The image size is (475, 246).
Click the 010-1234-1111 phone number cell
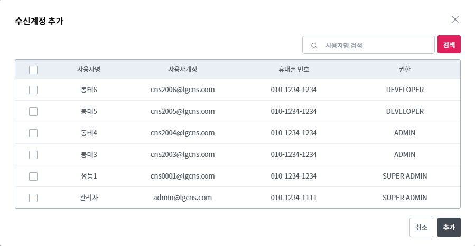pos(294,198)
